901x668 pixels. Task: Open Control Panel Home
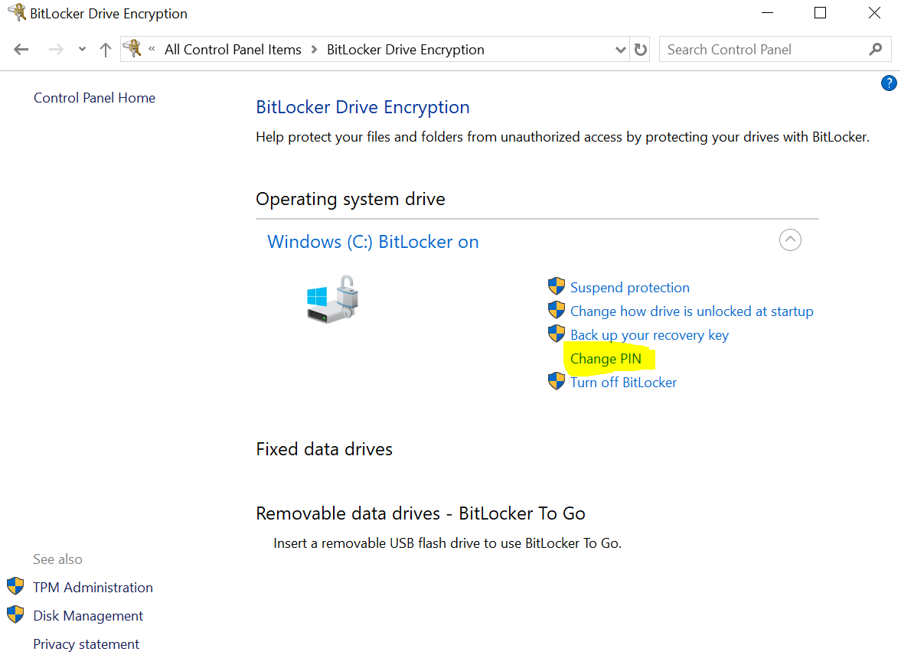pyautogui.click(x=94, y=98)
